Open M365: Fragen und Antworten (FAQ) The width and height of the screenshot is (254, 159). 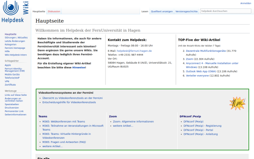click(x=64, y=142)
